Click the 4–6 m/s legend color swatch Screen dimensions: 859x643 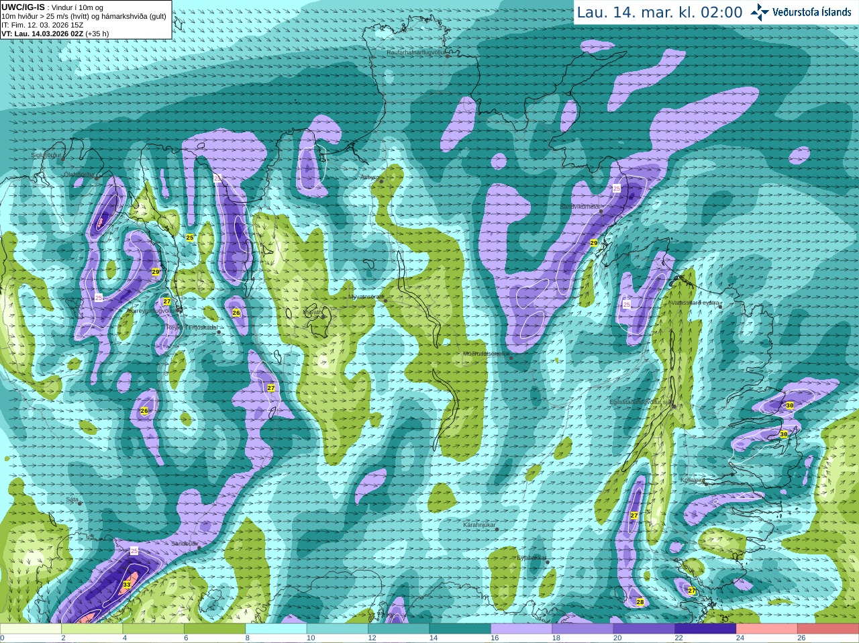point(154,629)
